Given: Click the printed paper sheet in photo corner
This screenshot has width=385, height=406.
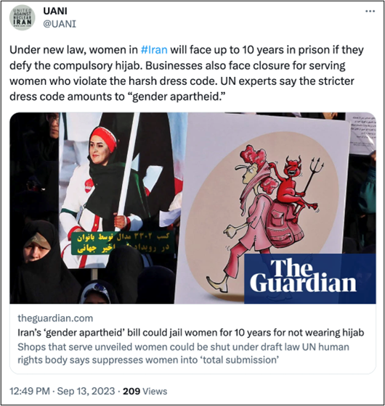Looking at the screenshot, I should point(362,133).
